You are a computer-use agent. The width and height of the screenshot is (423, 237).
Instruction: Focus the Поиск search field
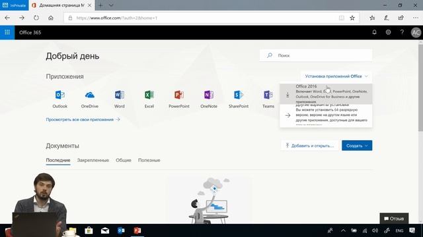point(316,55)
